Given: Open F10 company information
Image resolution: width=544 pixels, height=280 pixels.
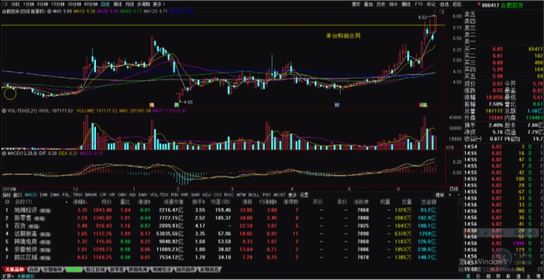Looking at the screenshot, I should click(x=419, y=4).
